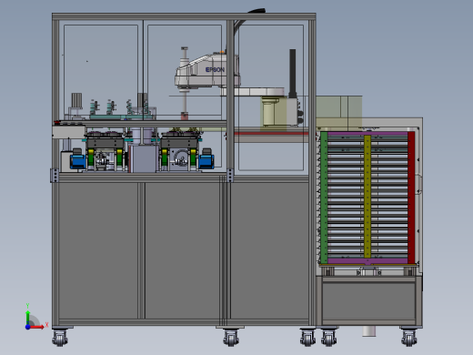
Task: Select the purple top bar of the tray rack
Action: coord(367,133)
